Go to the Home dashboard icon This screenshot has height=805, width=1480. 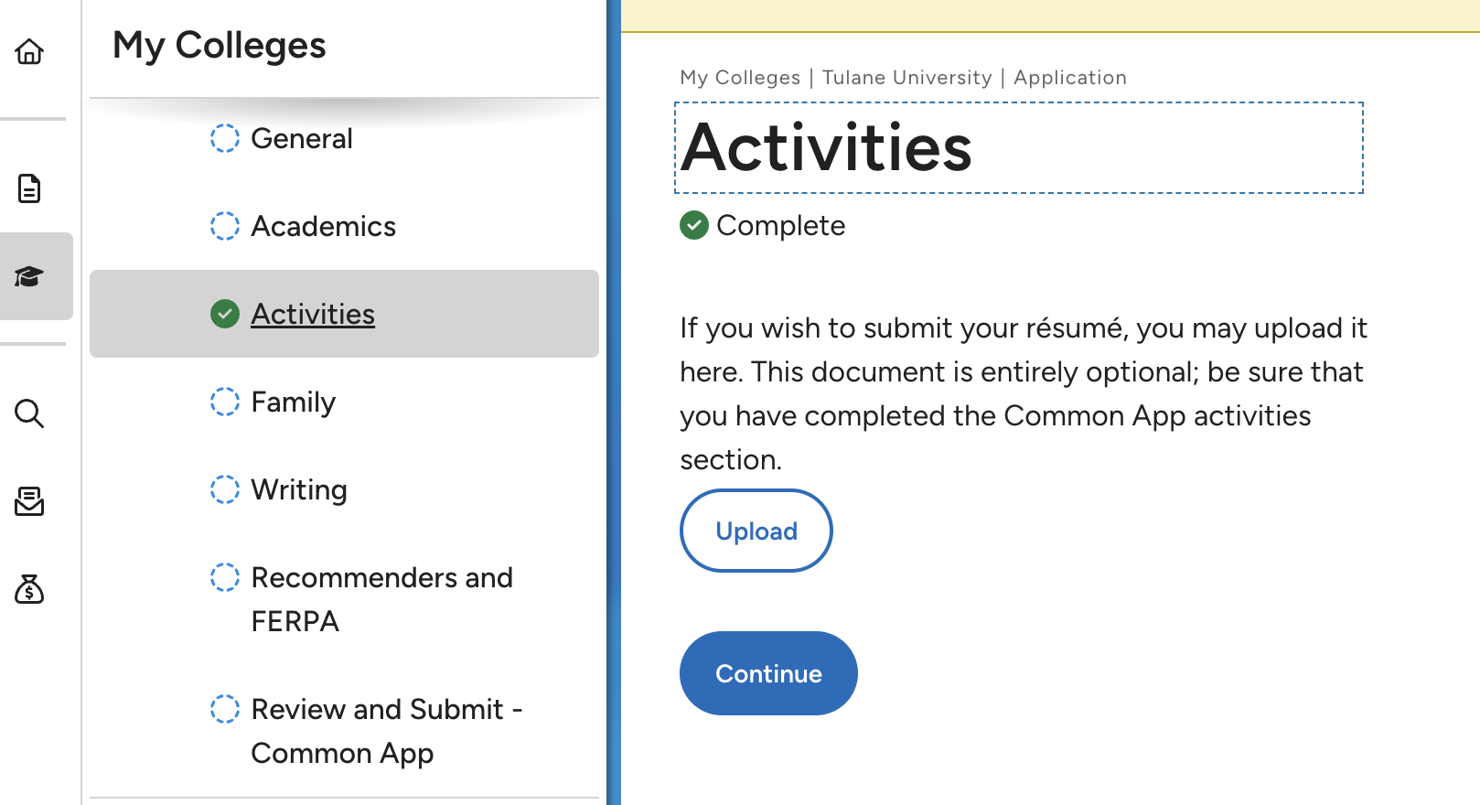pos(29,51)
